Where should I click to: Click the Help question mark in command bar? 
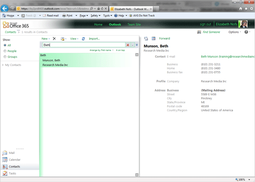tap(116, 16)
